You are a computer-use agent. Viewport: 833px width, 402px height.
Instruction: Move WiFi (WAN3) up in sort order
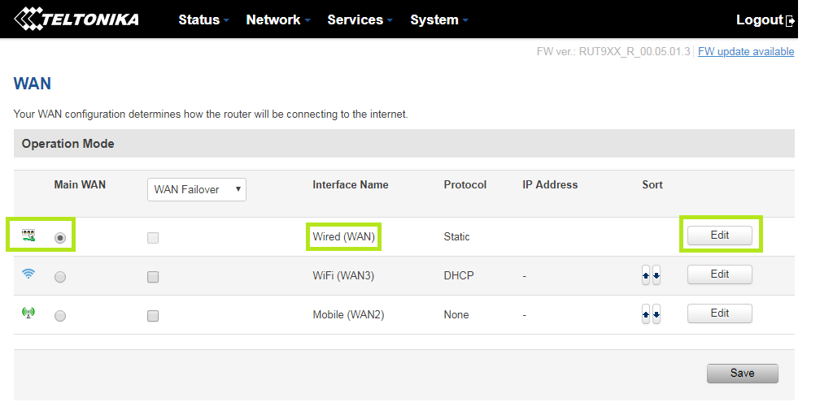(646, 276)
